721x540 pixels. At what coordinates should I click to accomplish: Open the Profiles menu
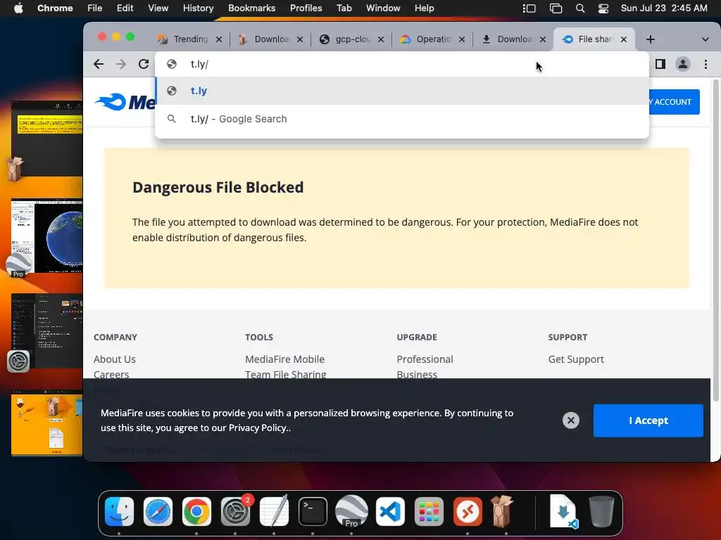pos(306,8)
